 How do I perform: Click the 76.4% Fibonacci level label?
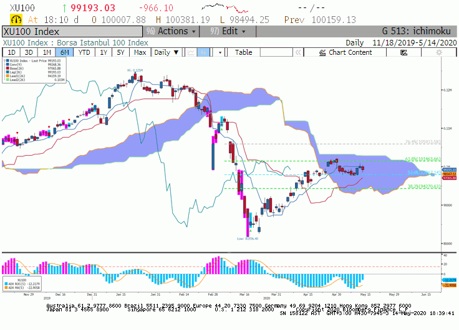(423, 142)
